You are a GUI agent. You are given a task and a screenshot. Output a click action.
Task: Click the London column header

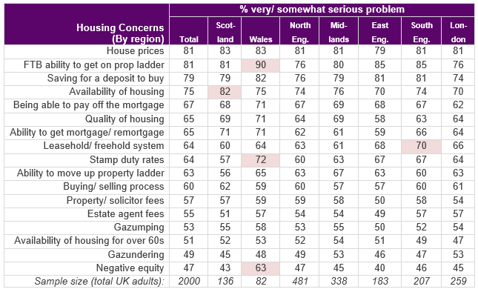[458, 32]
